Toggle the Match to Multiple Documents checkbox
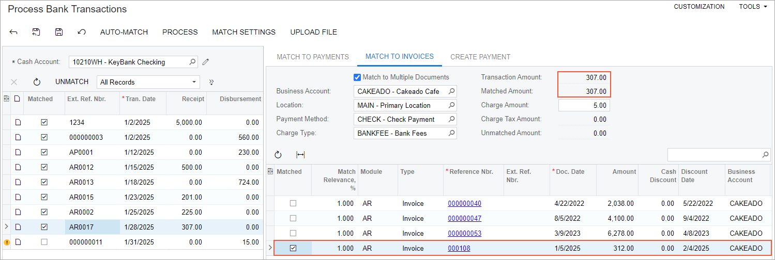Viewport: 775px width, 260px height. coord(357,77)
